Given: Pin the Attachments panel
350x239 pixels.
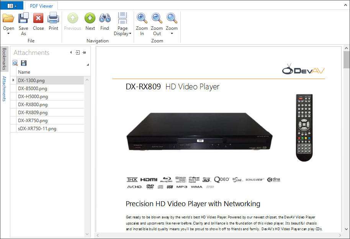Looking at the screenshot, I should click(x=84, y=53).
